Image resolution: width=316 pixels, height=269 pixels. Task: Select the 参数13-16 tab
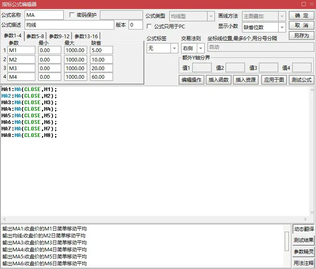pyautogui.click(x=86, y=36)
